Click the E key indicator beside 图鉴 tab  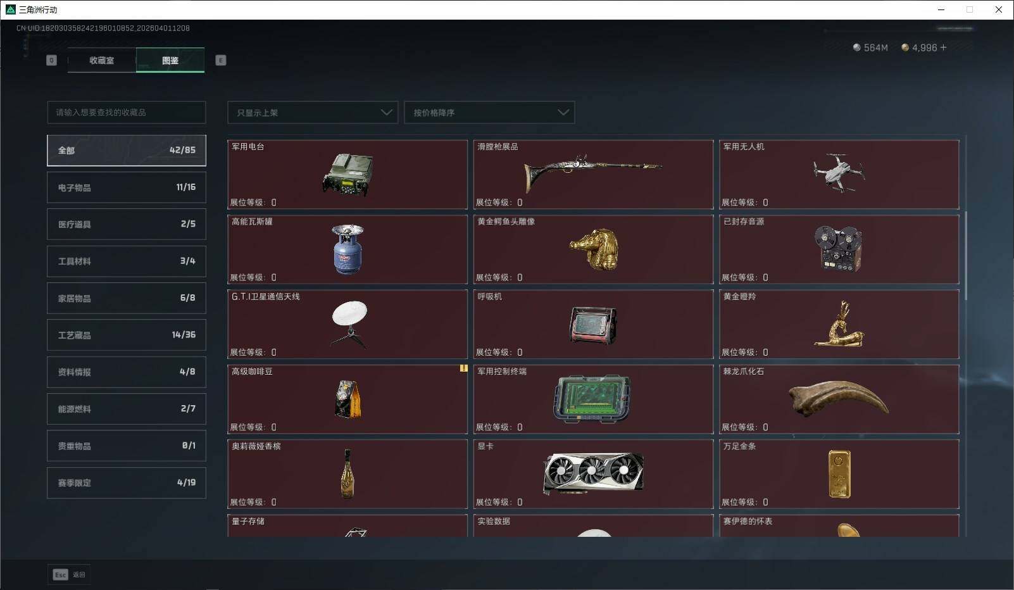(220, 60)
